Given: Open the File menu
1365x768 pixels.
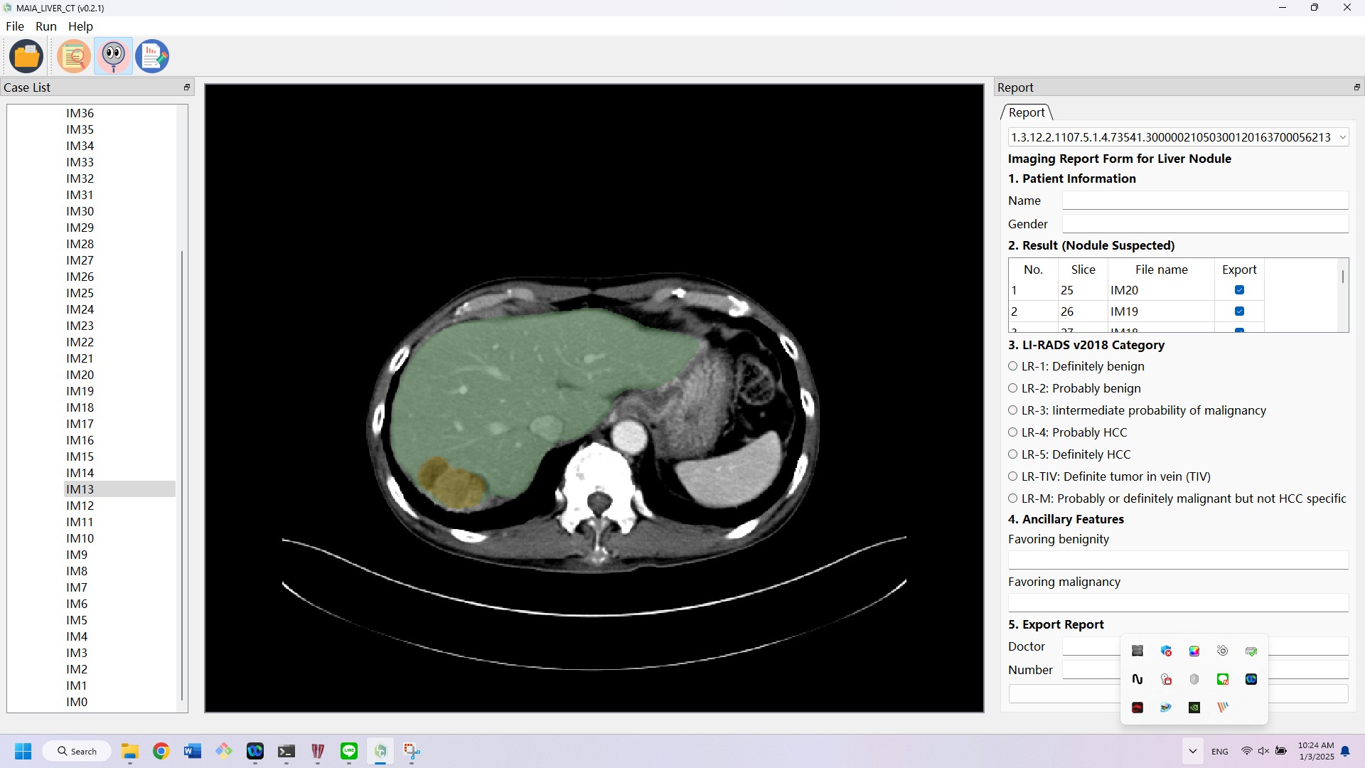Looking at the screenshot, I should pos(15,26).
